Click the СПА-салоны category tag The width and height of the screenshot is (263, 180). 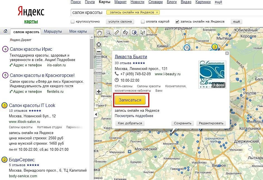click(124, 86)
